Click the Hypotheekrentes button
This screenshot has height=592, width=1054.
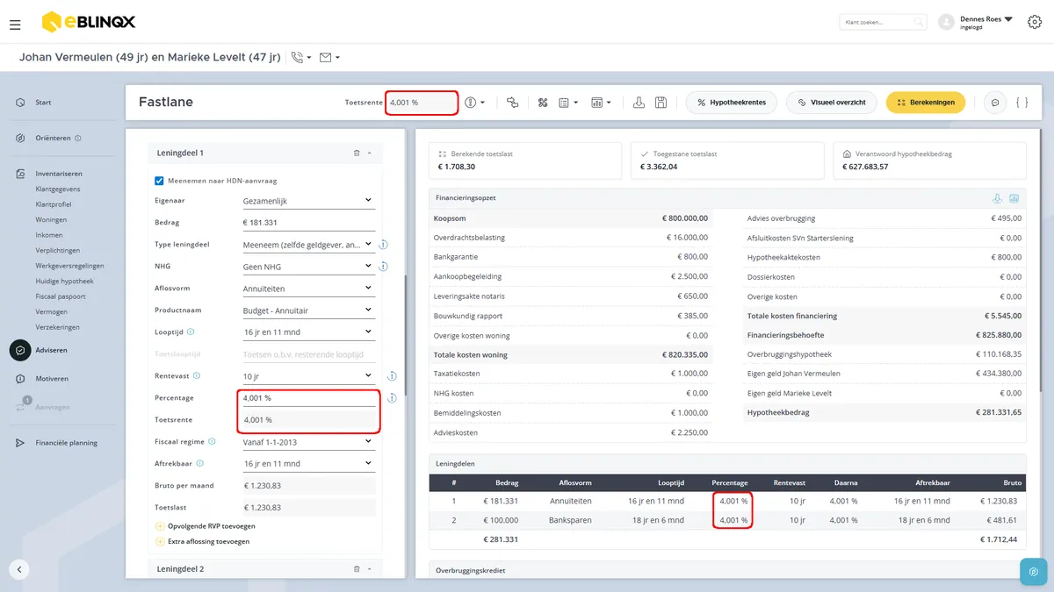tap(731, 103)
